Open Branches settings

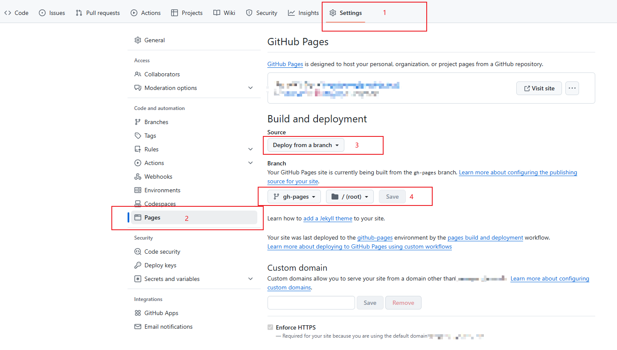coord(194,122)
